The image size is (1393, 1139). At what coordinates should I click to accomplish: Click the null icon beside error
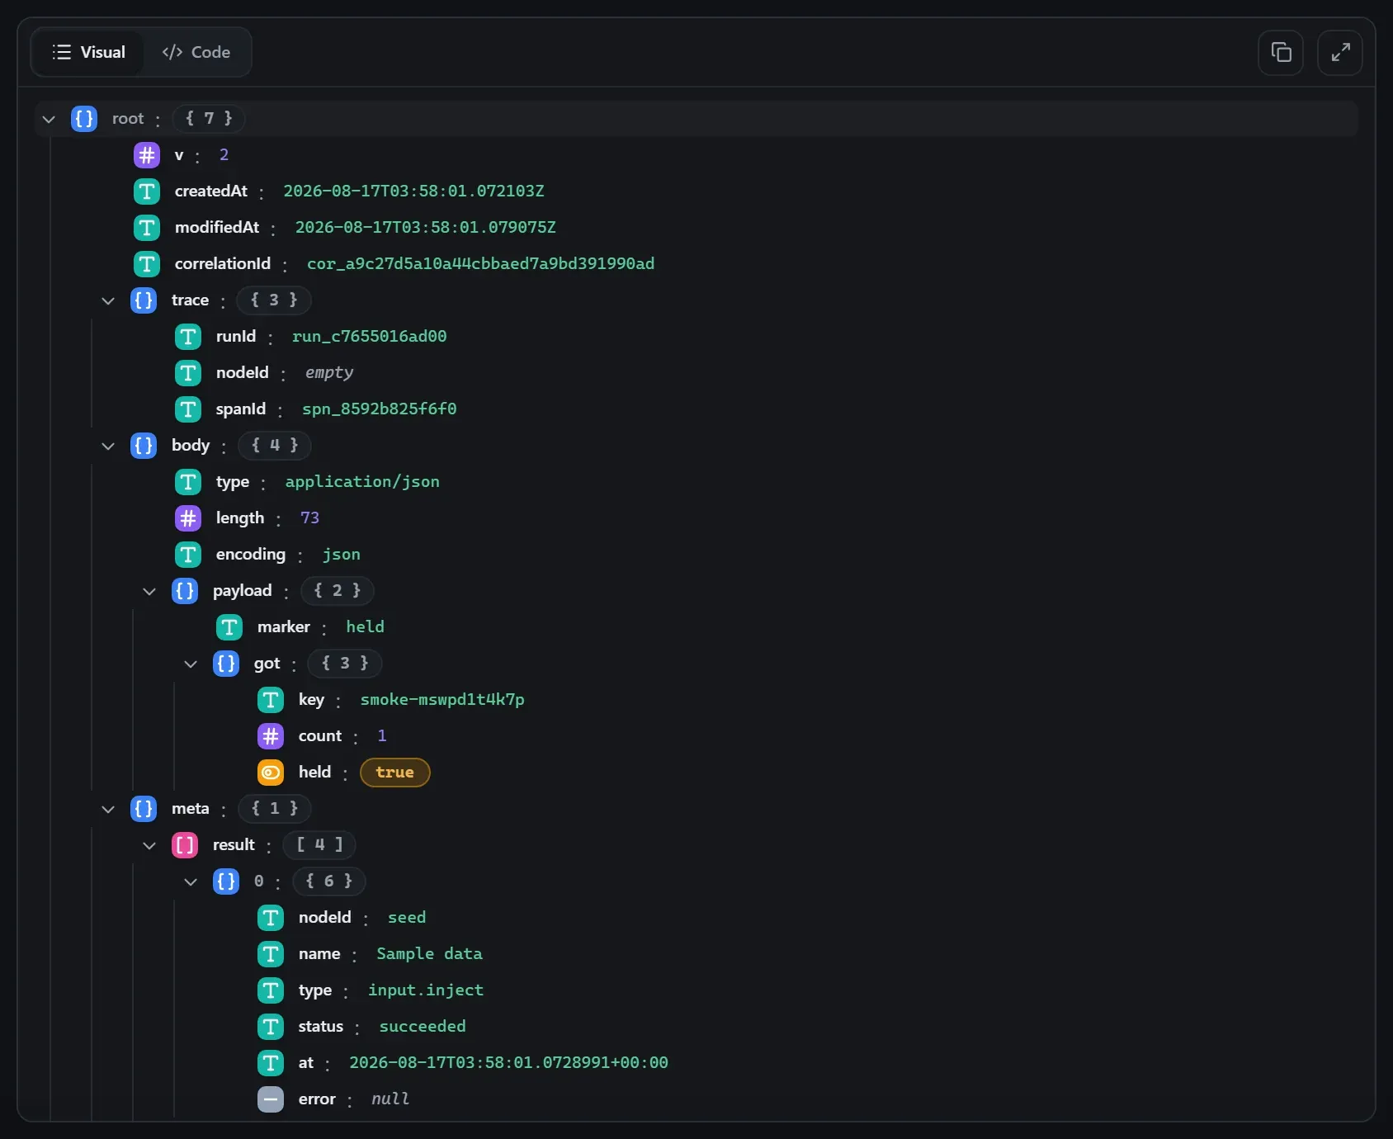coord(271,1099)
